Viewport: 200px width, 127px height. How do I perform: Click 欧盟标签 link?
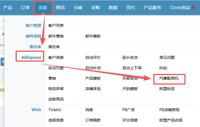tap(167, 89)
